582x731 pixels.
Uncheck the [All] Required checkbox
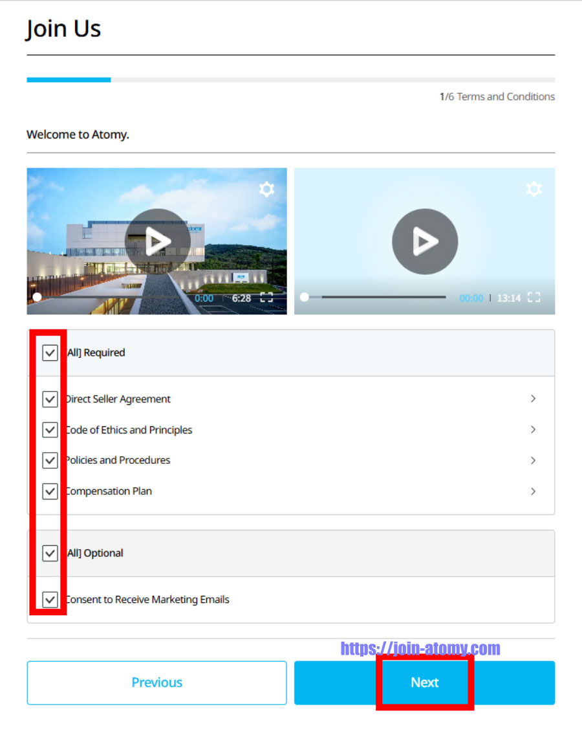[x=50, y=353]
